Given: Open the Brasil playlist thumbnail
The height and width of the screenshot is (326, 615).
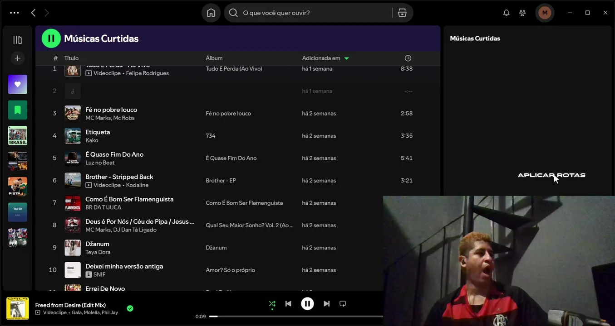Looking at the screenshot, I should [18, 135].
